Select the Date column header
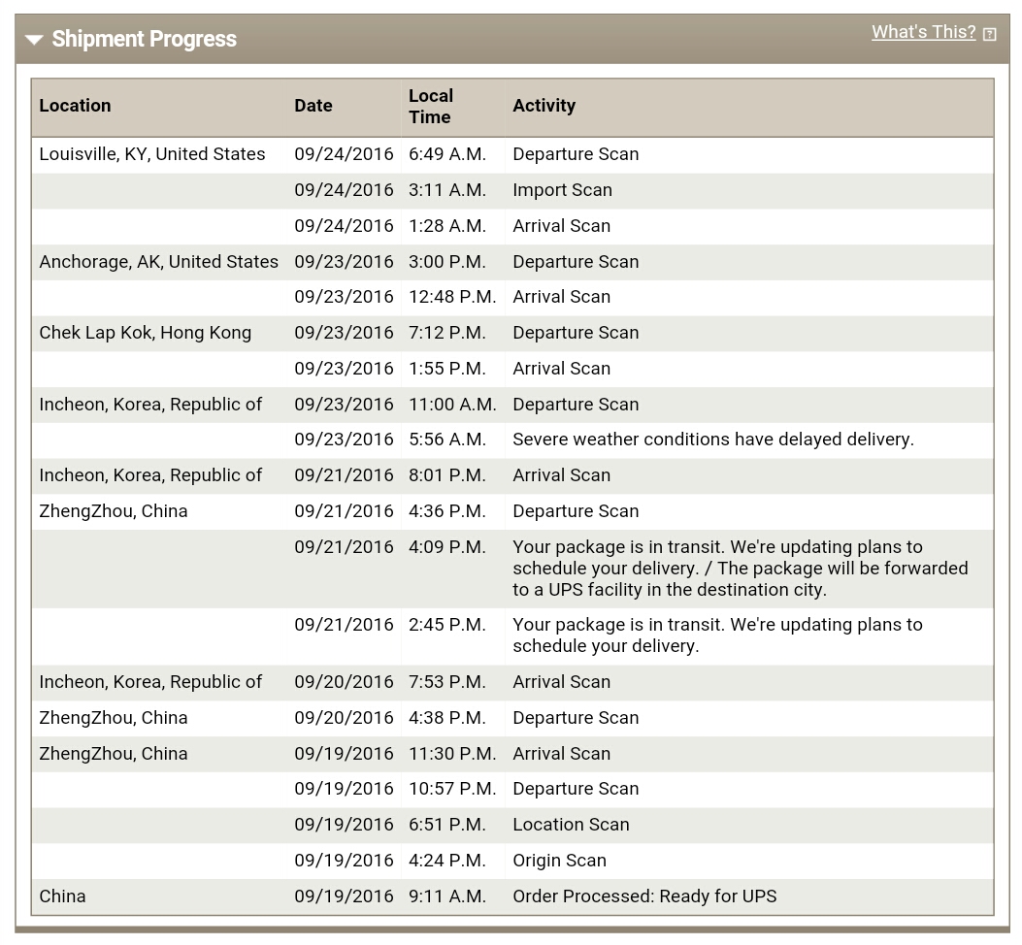The image size is (1022, 945). pyautogui.click(x=313, y=106)
